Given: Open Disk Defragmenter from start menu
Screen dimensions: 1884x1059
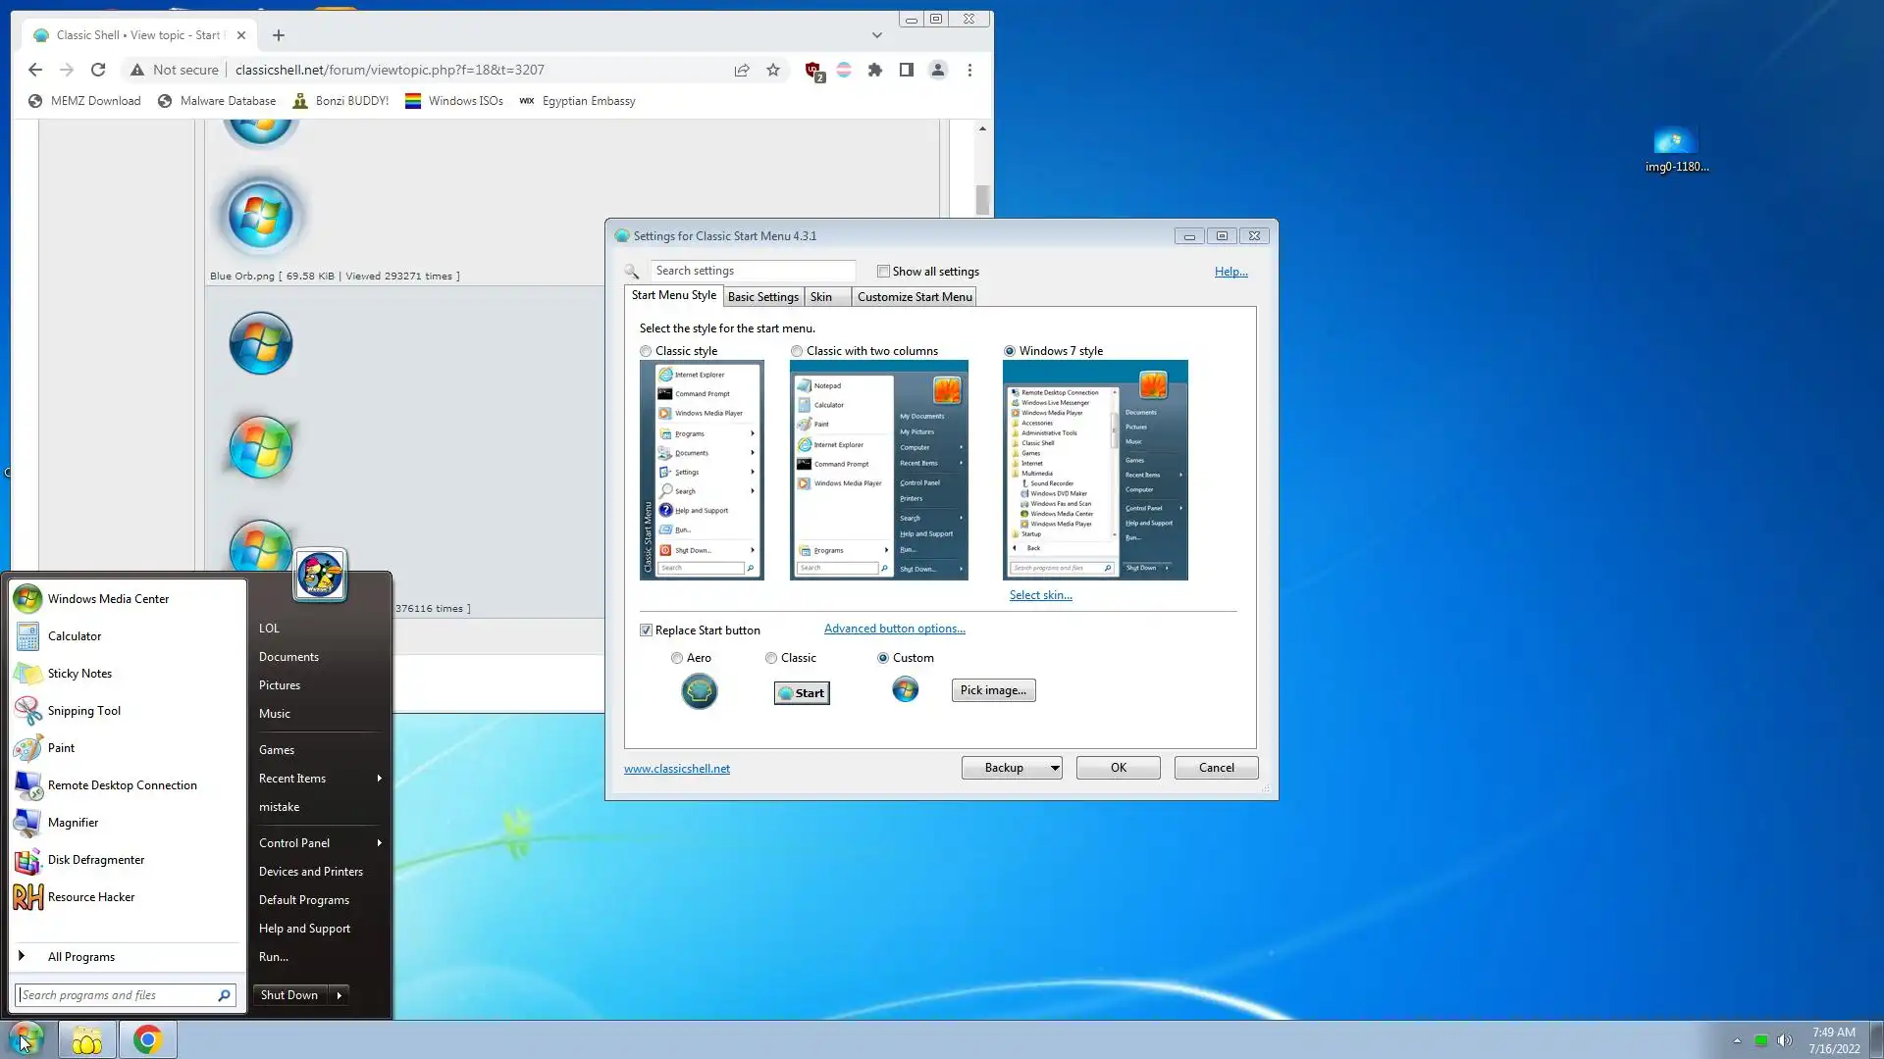Looking at the screenshot, I should pos(95,860).
